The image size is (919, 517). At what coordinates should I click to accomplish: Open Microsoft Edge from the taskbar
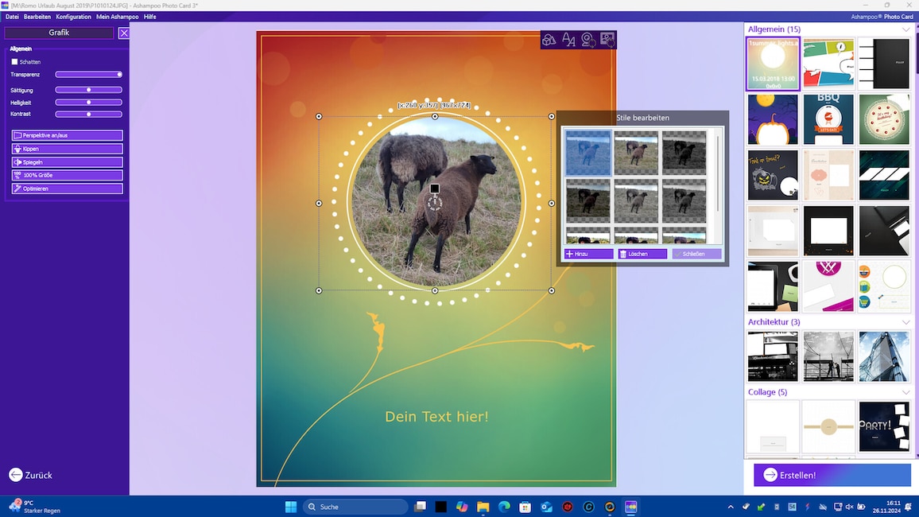(x=504, y=507)
